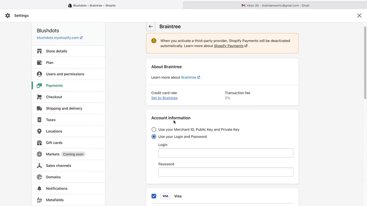Click external link icon next to Braintree

[198, 77]
